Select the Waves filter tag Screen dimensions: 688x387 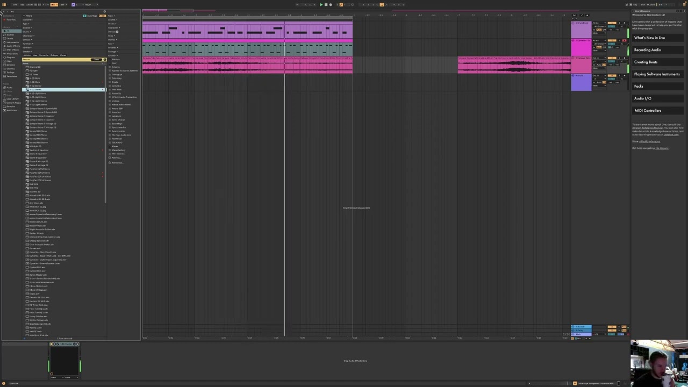(x=63, y=55)
